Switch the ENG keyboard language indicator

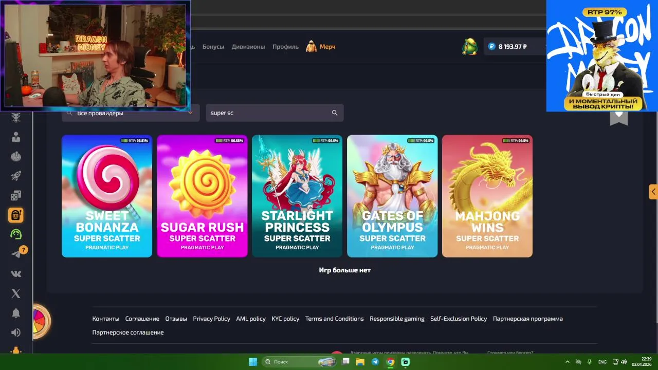click(x=602, y=362)
